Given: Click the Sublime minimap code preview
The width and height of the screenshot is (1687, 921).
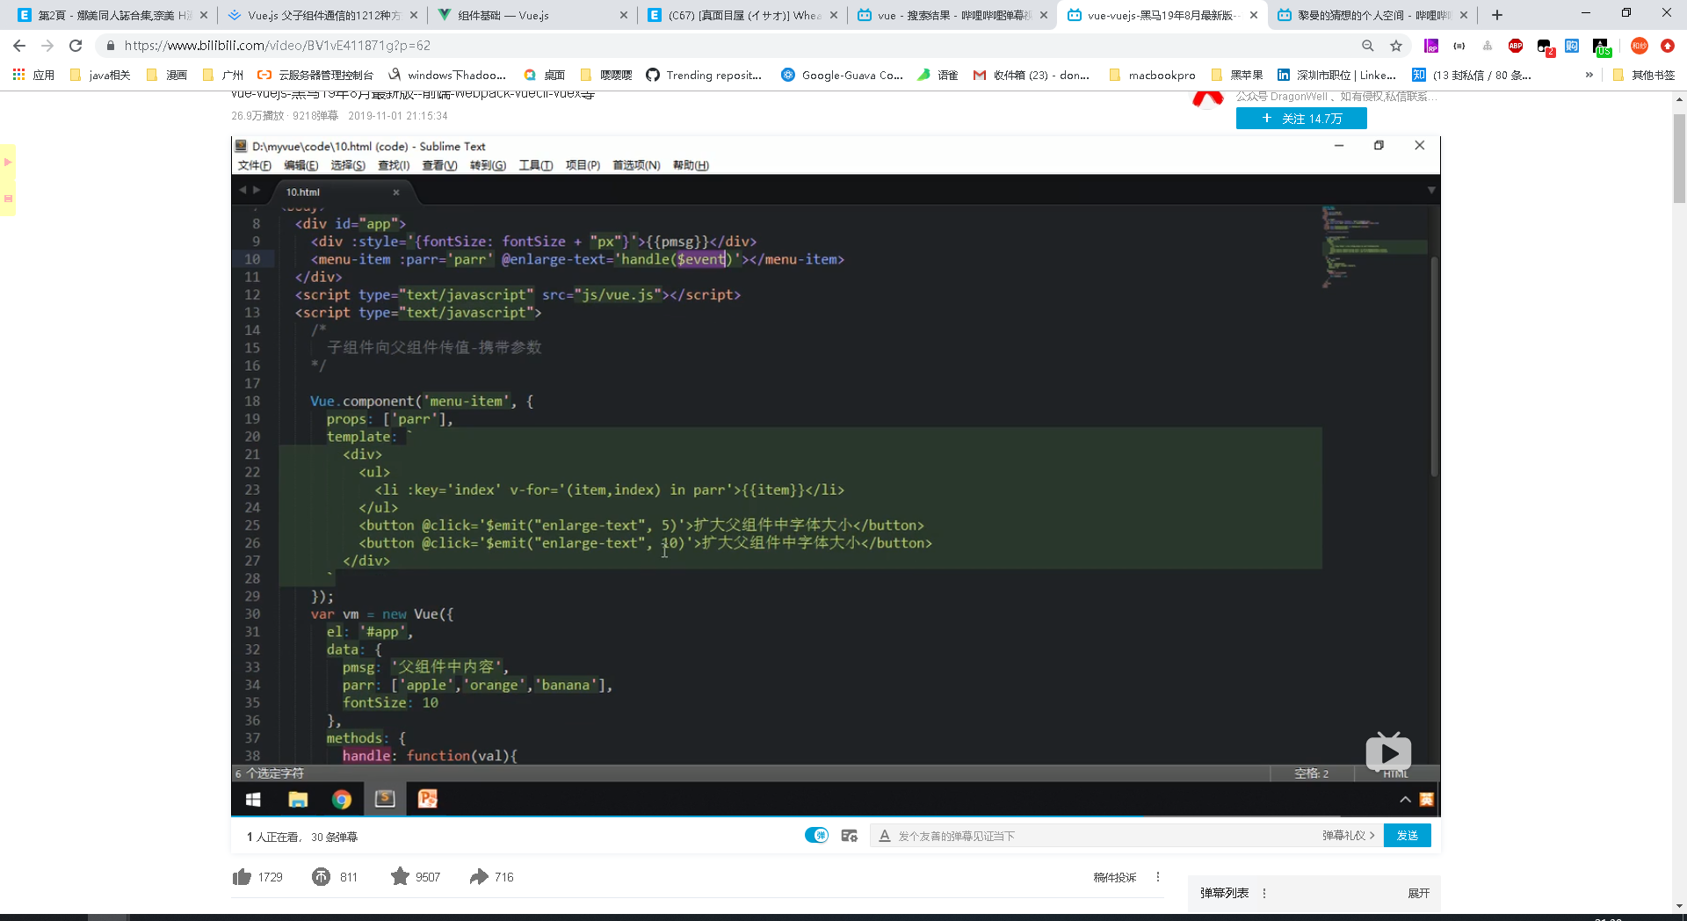Looking at the screenshot, I should point(1375,247).
